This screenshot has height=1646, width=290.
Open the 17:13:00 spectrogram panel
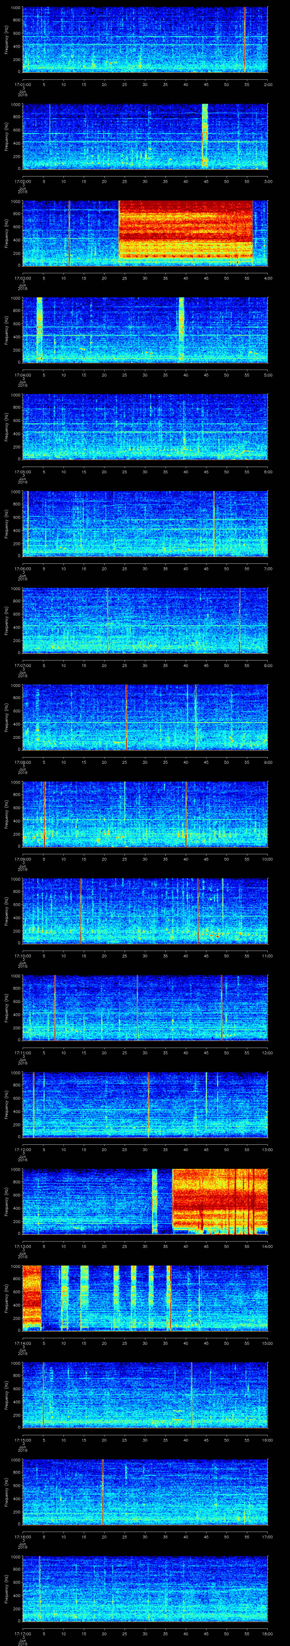(x=145, y=1201)
